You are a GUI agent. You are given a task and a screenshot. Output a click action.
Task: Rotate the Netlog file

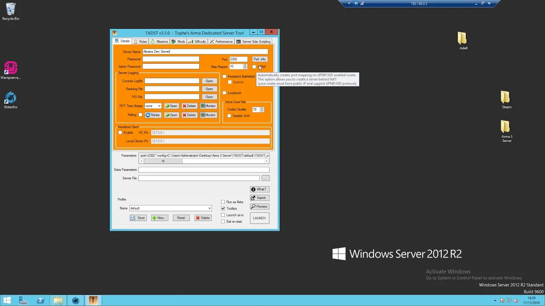pyautogui.click(x=153, y=115)
